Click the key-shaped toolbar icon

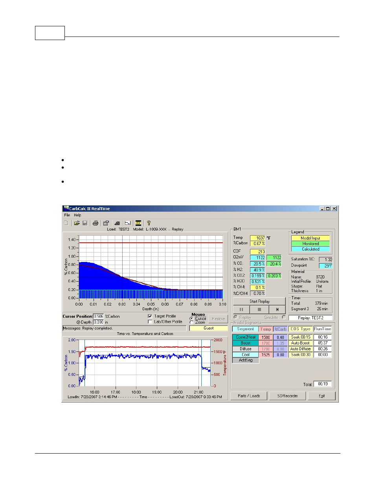pyautogui.click(x=149, y=223)
